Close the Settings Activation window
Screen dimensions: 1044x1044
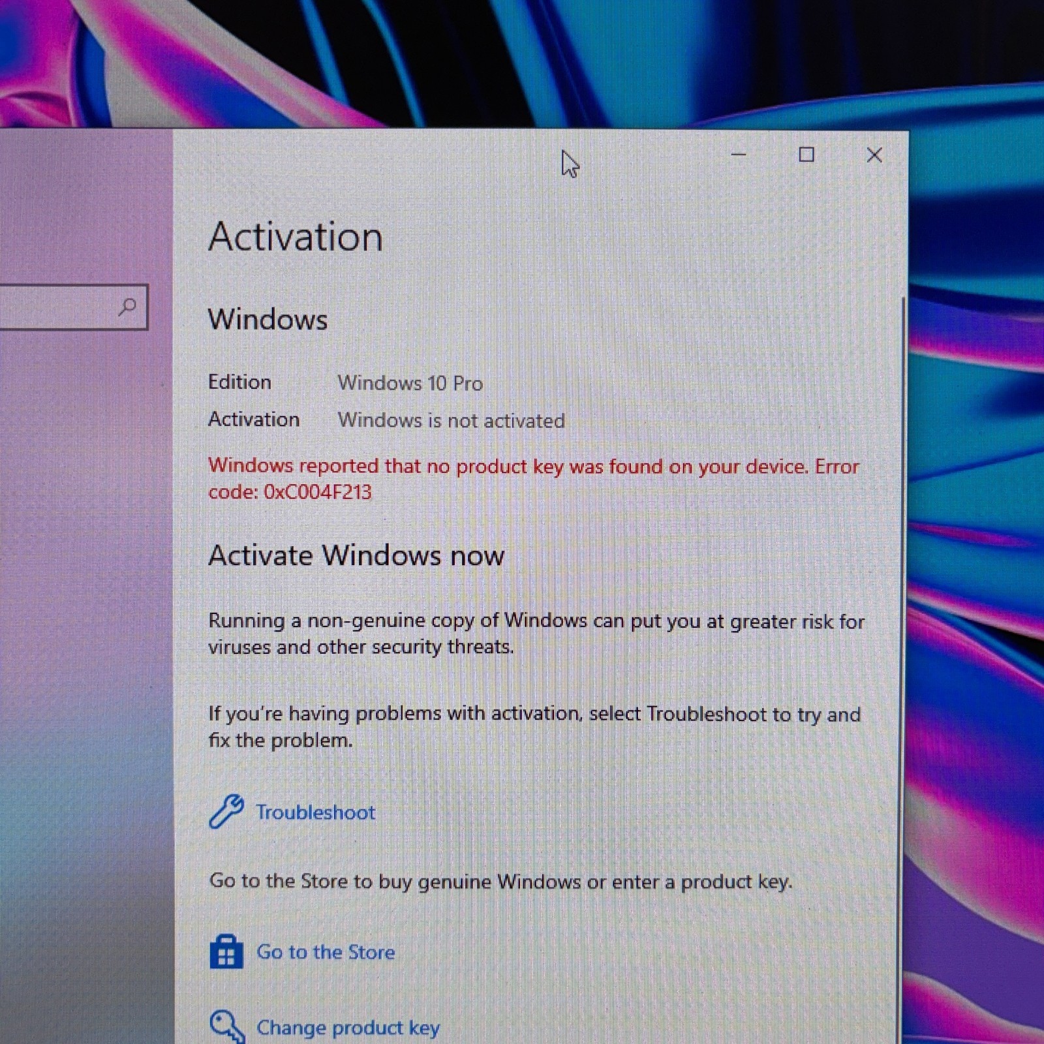tap(874, 155)
